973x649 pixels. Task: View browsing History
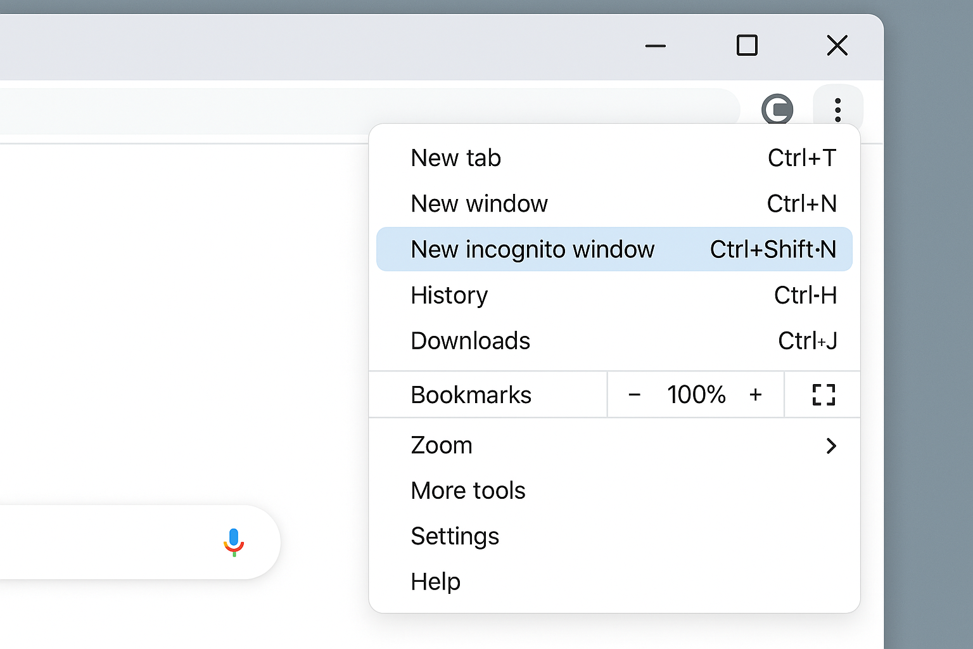pyautogui.click(x=449, y=295)
